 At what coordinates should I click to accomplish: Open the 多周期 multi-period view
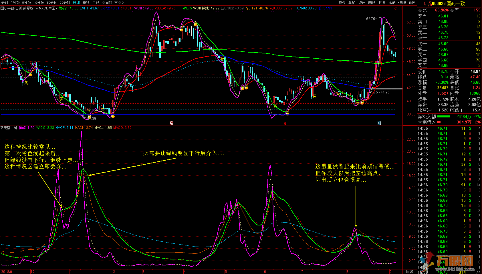coord(107,3)
